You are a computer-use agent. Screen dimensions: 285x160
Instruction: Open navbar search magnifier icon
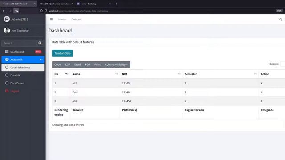point(281,19)
